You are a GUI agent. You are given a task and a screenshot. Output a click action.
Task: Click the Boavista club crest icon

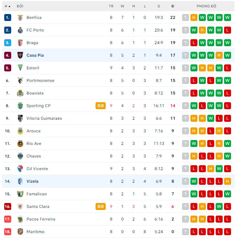click(x=20, y=93)
